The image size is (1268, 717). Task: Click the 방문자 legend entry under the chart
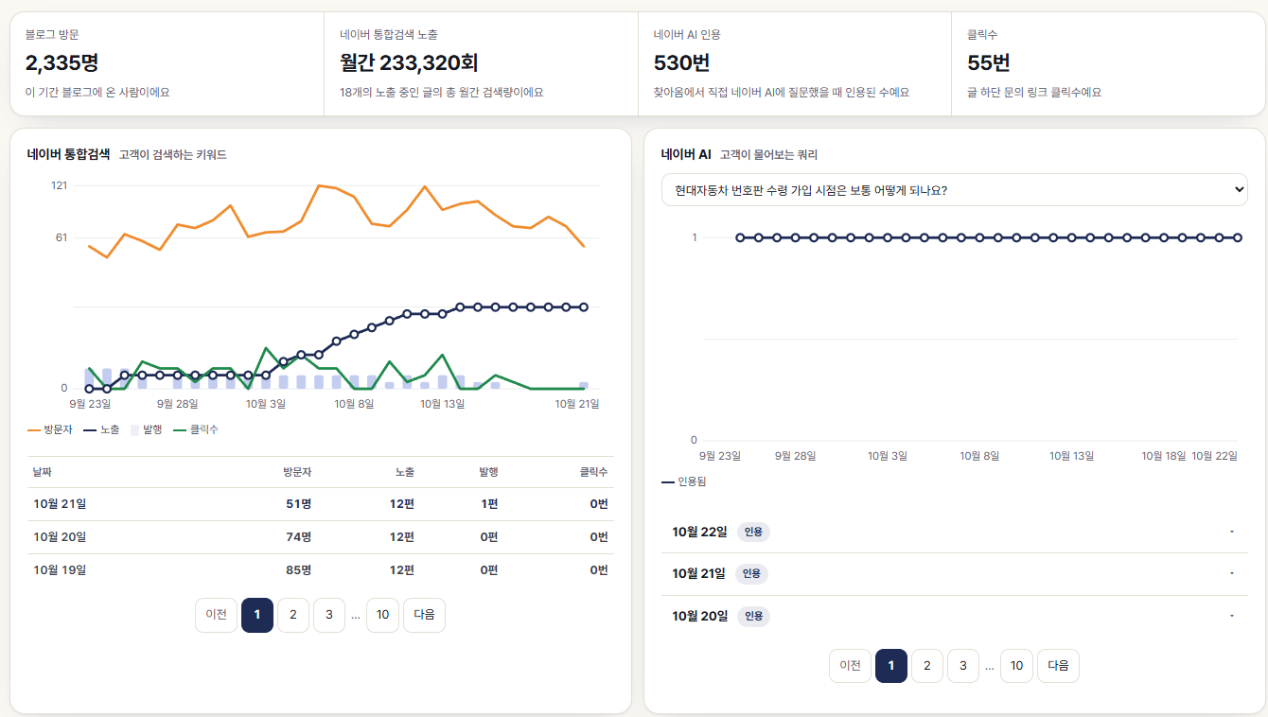pos(50,429)
